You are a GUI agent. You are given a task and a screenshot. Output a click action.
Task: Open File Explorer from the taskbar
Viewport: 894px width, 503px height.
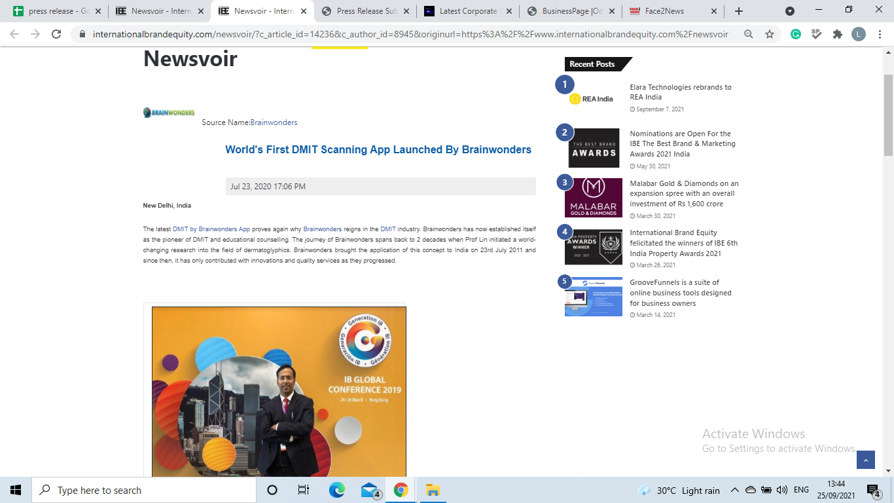(432, 490)
